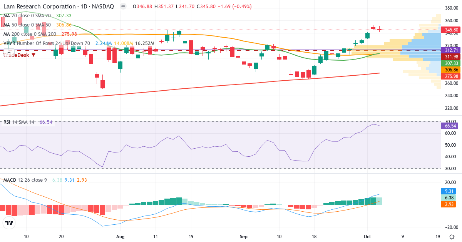Click the VPVR up volume 2.244M
Screen dimensions: 462x242
(x=103, y=43)
